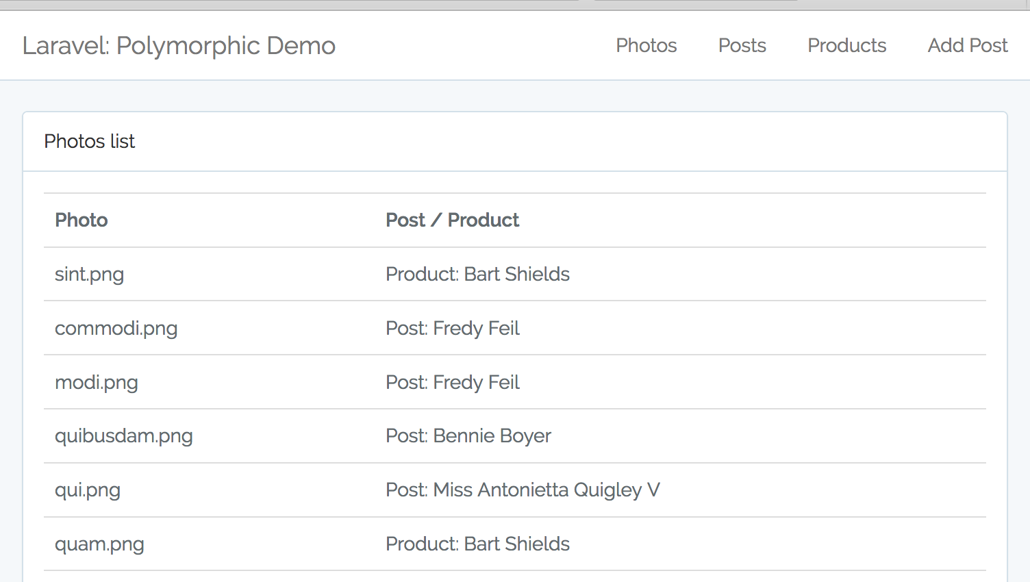This screenshot has width=1030, height=582.
Task: Click the Laravel: Polymorphic Demo brand title
Action: tap(179, 46)
